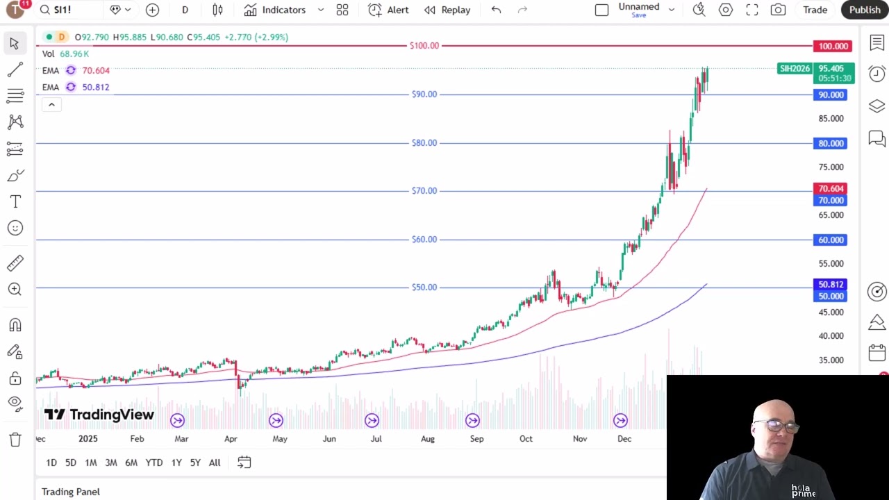Select the arrow cursor tool
Viewport: 889px width, 500px height.
[x=15, y=44]
